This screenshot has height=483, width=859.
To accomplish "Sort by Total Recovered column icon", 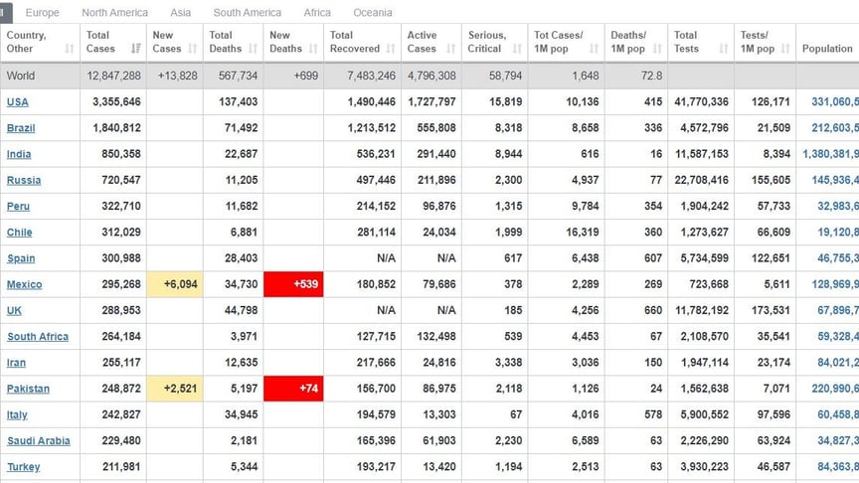I will pyautogui.click(x=390, y=49).
